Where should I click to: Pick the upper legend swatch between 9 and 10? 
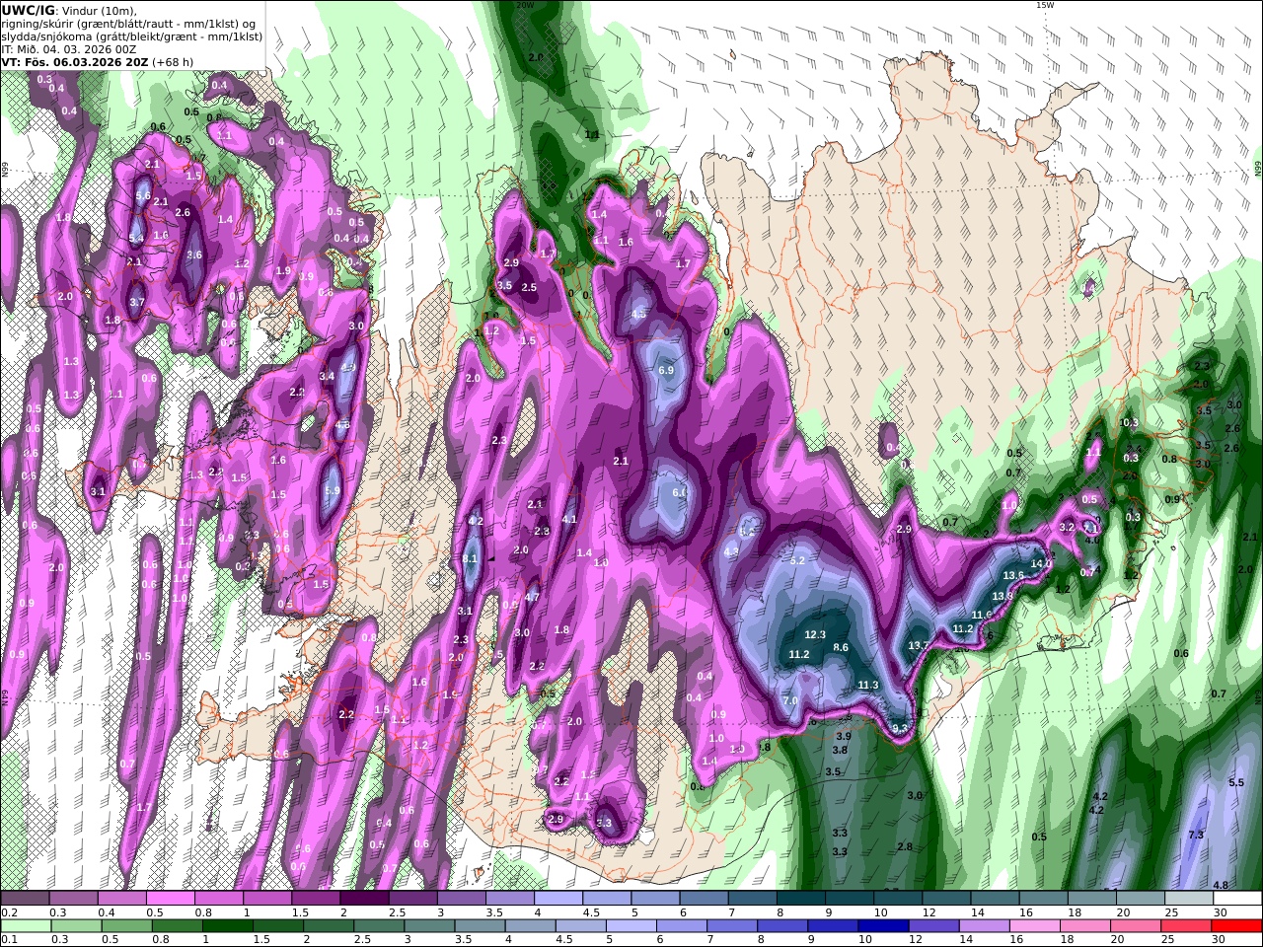(849, 899)
